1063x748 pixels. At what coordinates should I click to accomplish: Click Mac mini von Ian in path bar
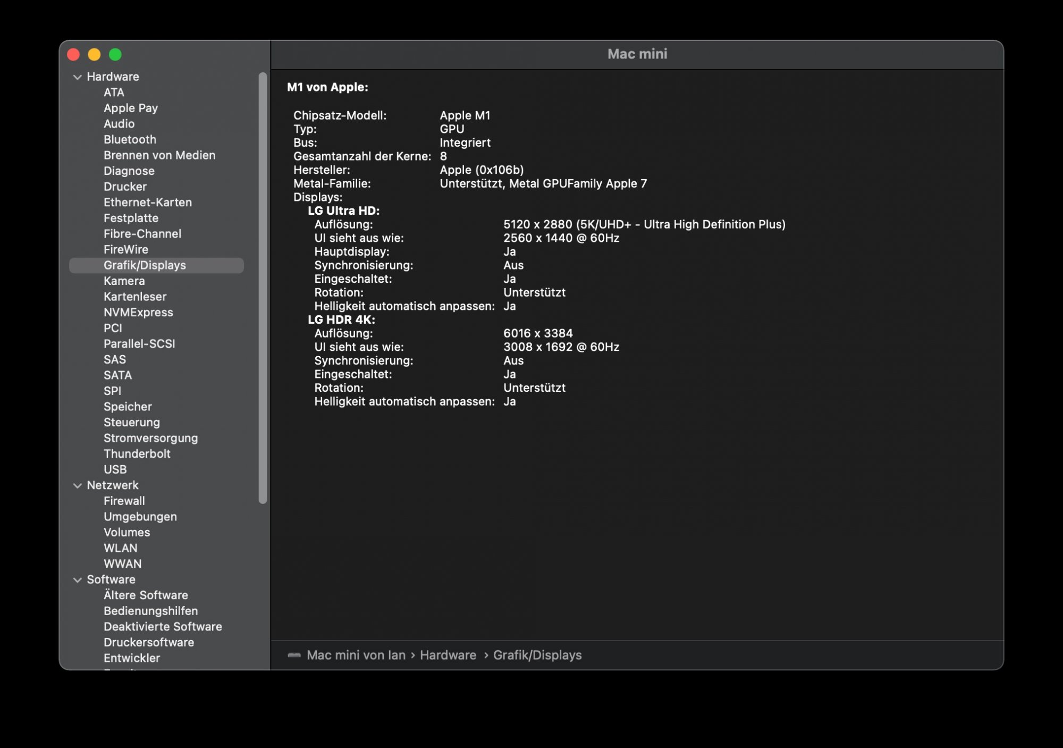[x=356, y=655]
